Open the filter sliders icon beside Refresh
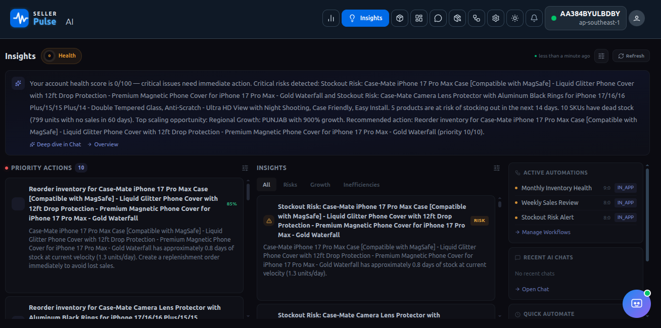The height and width of the screenshot is (328, 661). [601, 56]
